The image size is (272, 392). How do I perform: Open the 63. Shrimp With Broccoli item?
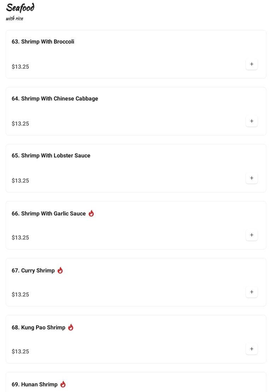click(43, 42)
